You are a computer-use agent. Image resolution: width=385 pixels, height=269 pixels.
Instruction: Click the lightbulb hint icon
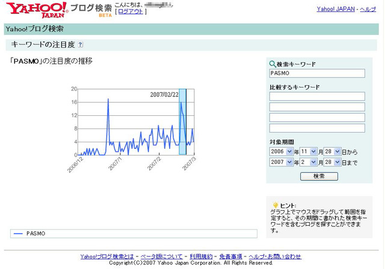[x=276, y=205]
